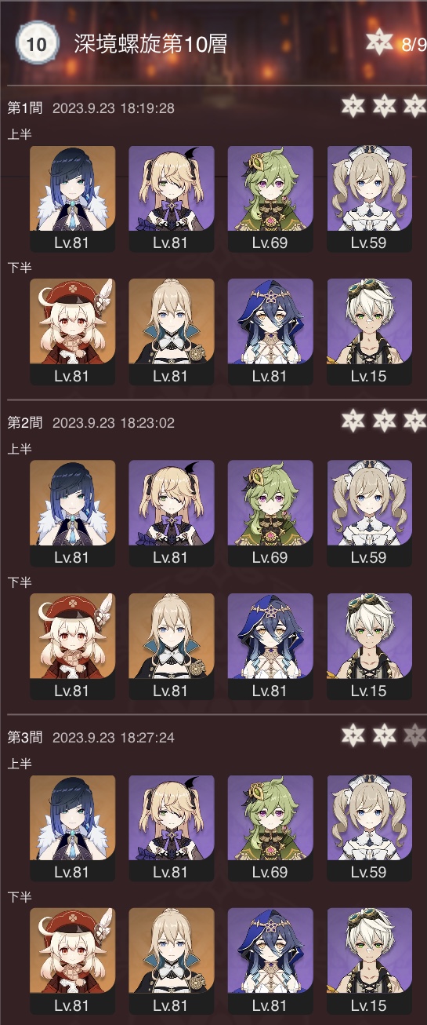
Task: Click the middle star of chamber 第2間
Action: click(384, 421)
